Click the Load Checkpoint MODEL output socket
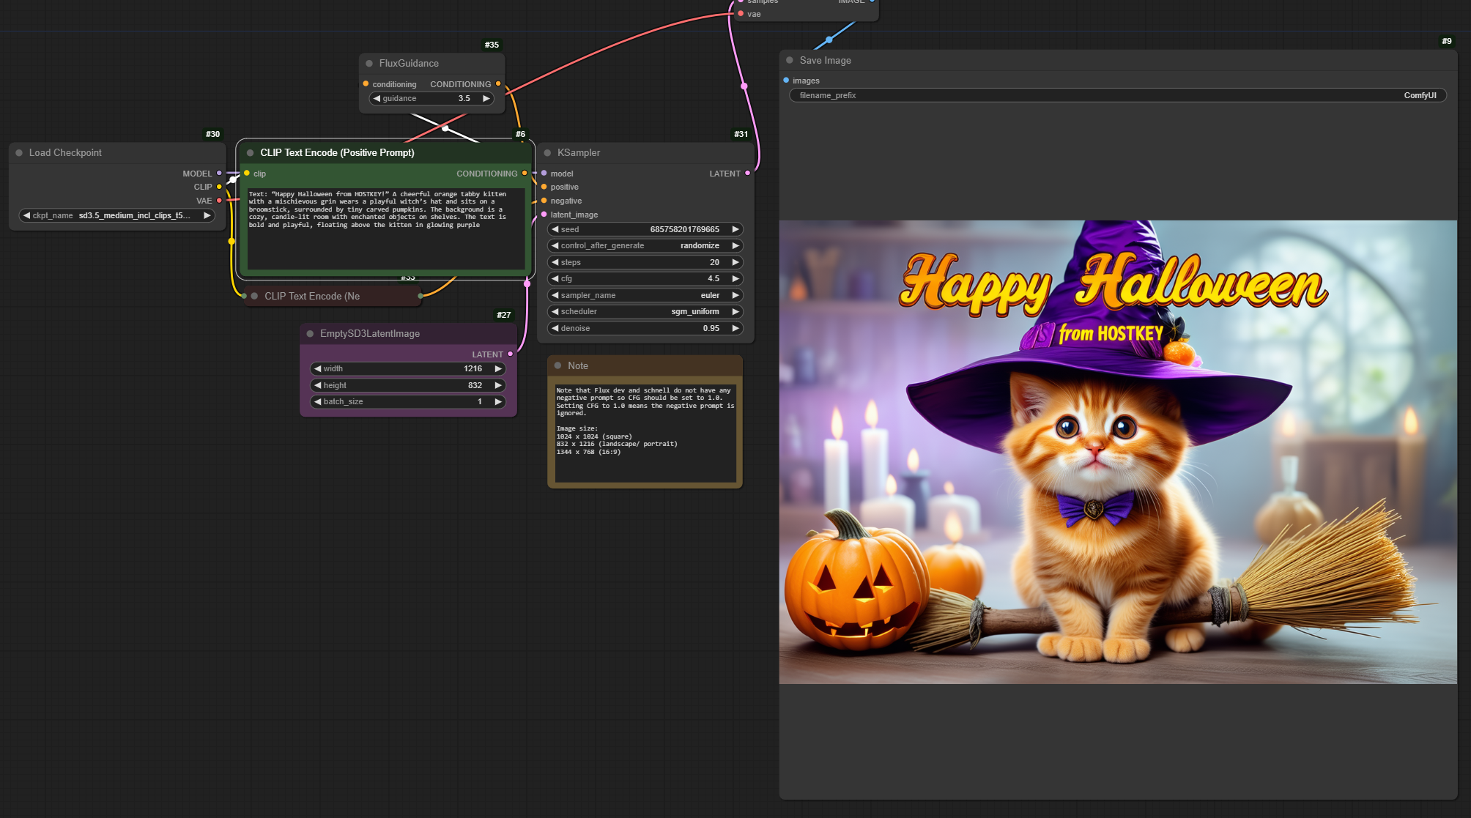 pyautogui.click(x=219, y=174)
